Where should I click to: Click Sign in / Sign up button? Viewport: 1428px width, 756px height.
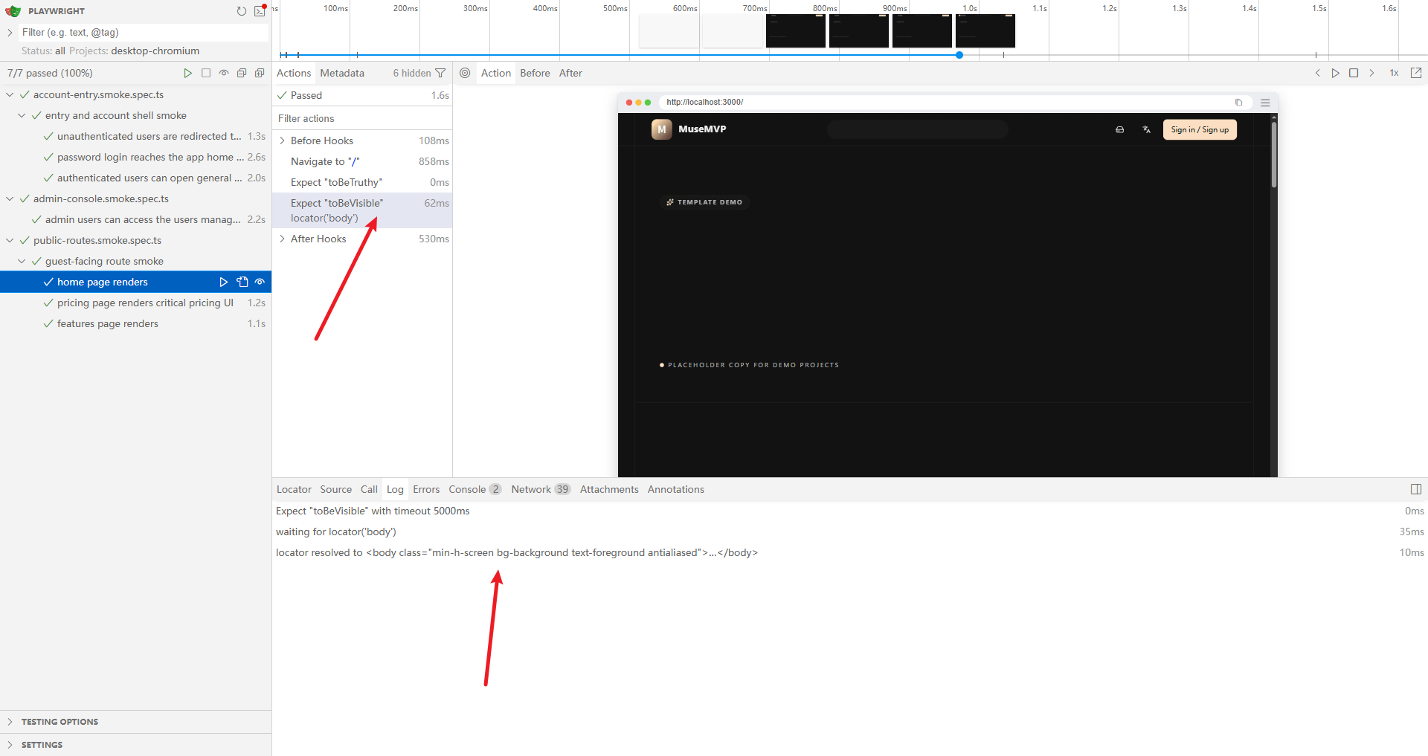pos(1200,129)
